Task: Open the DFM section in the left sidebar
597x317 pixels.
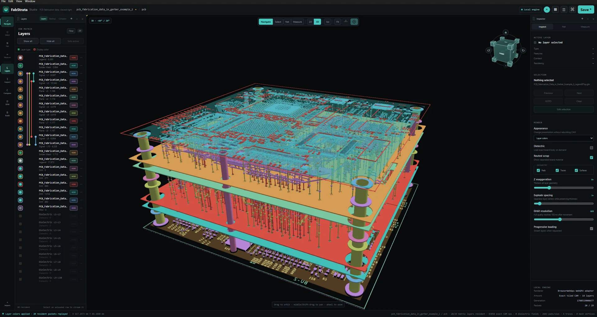Action: tap(7, 102)
